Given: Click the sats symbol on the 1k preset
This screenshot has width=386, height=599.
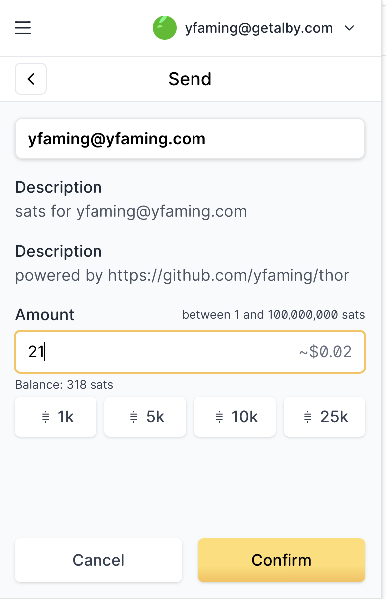Looking at the screenshot, I should [46, 417].
